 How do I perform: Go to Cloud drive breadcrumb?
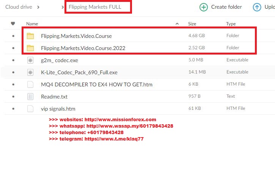pyautogui.click(x=19, y=7)
